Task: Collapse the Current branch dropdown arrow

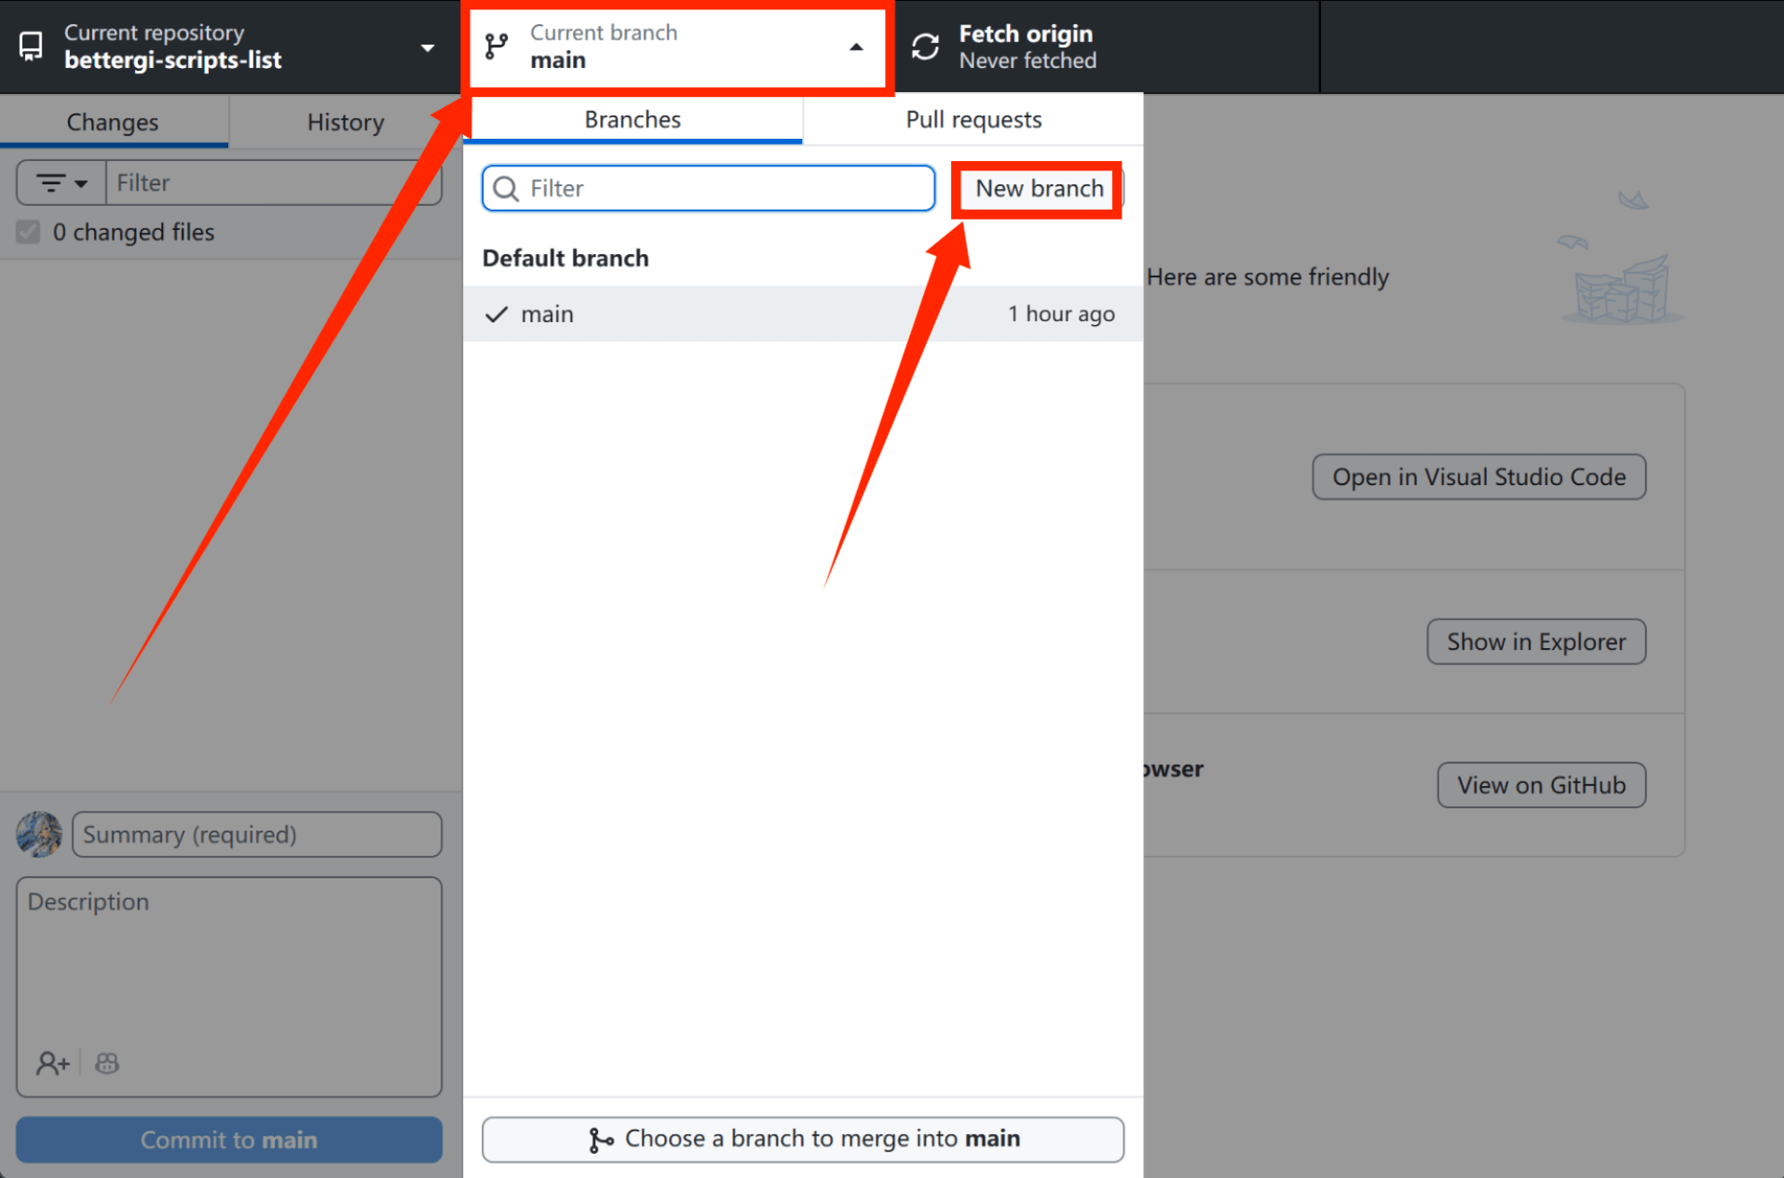Action: [x=856, y=47]
